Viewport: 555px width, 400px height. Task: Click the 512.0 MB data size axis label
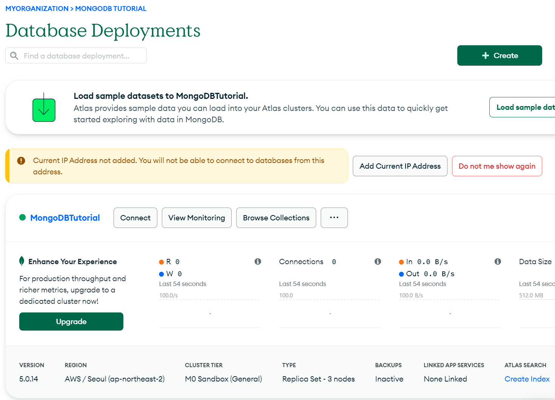click(x=531, y=295)
